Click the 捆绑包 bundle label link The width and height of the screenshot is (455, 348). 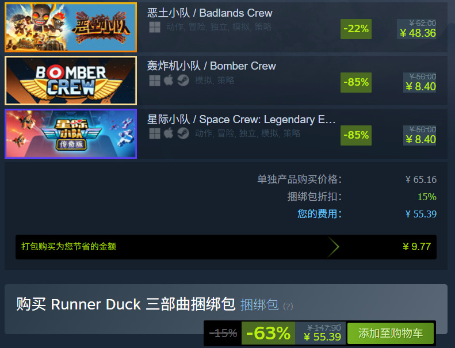click(x=259, y=305)
